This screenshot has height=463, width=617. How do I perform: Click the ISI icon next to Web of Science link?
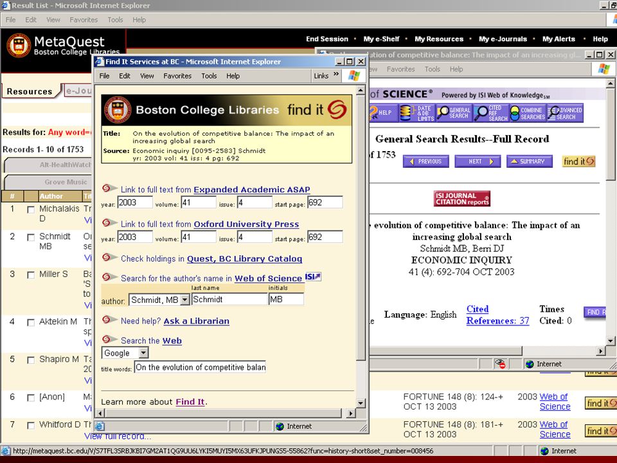[x=313, y=277]
